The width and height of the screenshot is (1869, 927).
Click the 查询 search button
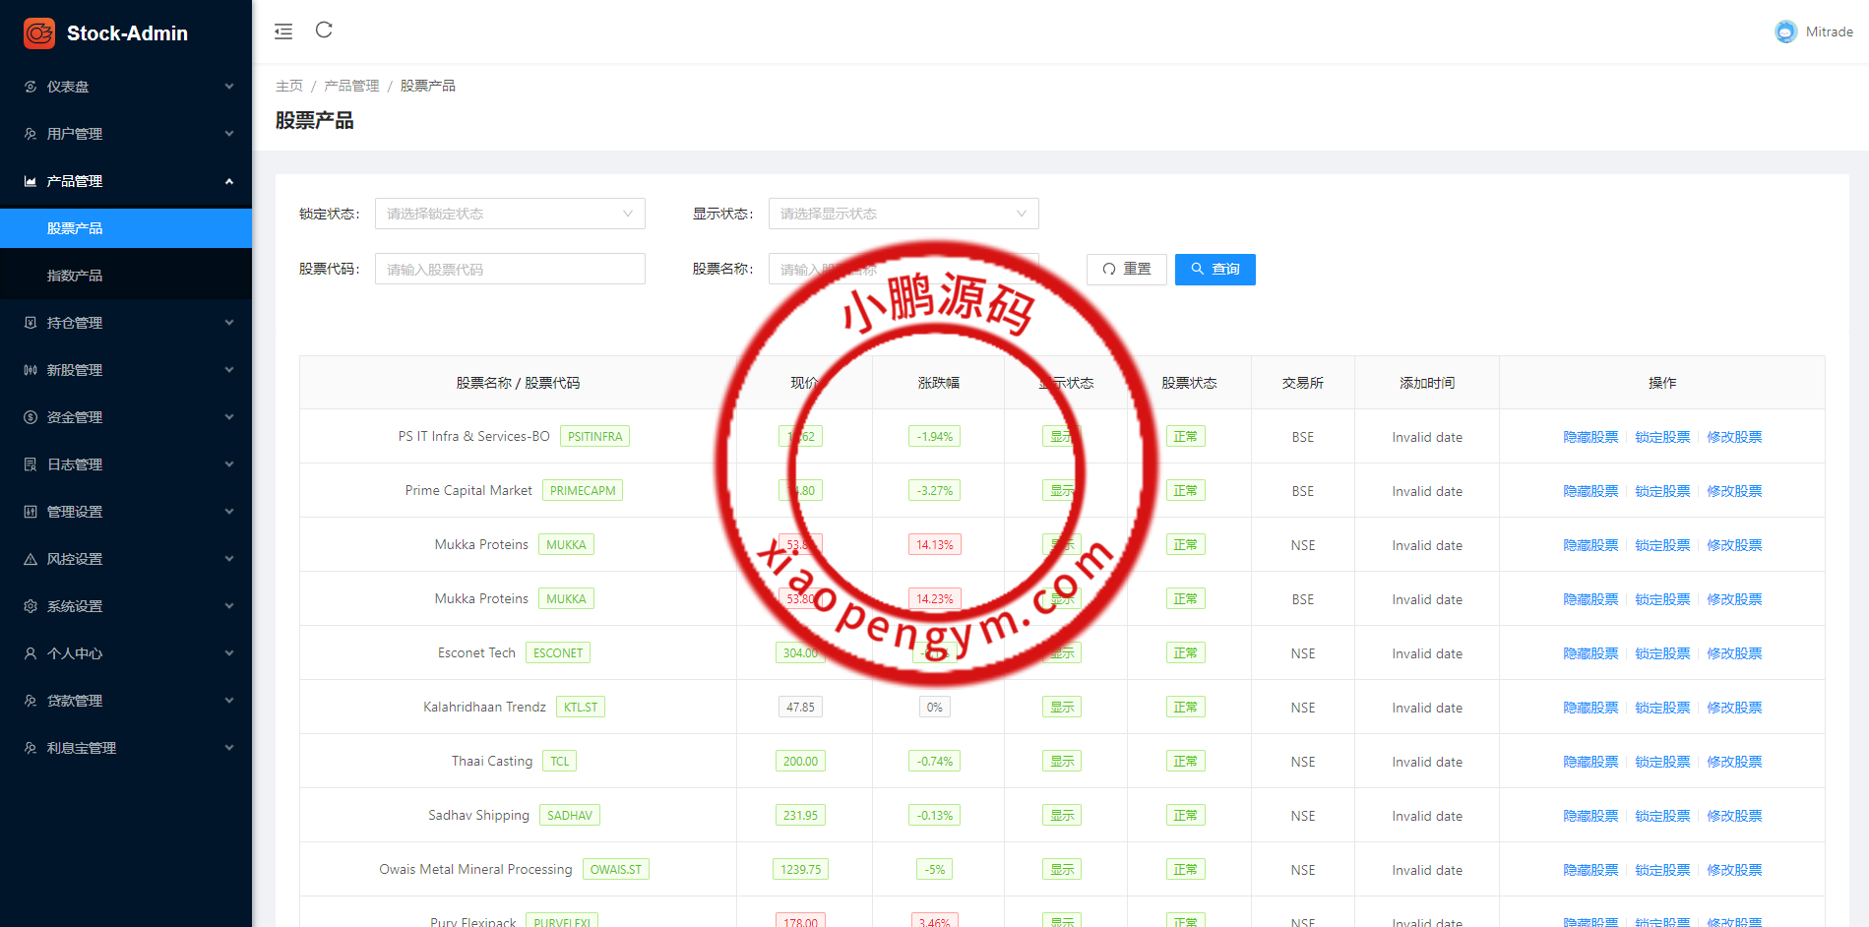[x=1215, y=269]
